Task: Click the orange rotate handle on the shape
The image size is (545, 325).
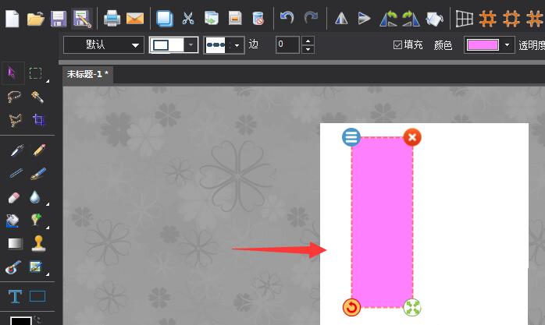Action: (351, 307)
